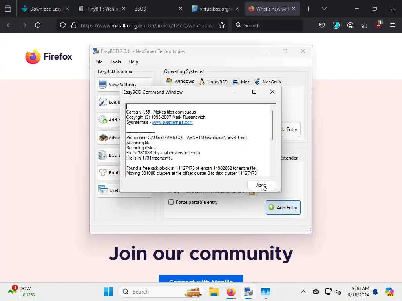Switch to BSOD browser tab
The image size is (402, 301).
pyautogui.click(x=158, y=9)
